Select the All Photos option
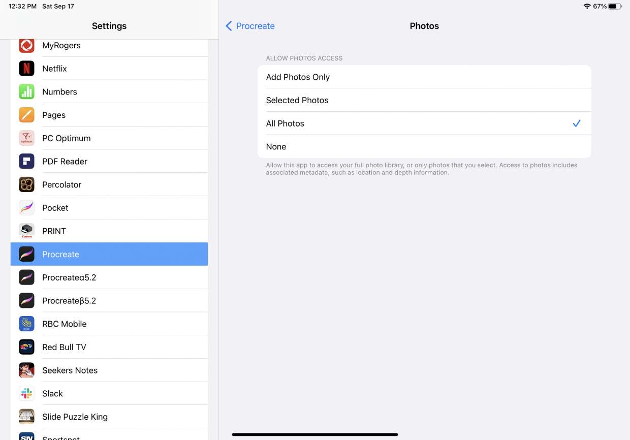Viewport: 630px width, 440px height. pos(424,123)
